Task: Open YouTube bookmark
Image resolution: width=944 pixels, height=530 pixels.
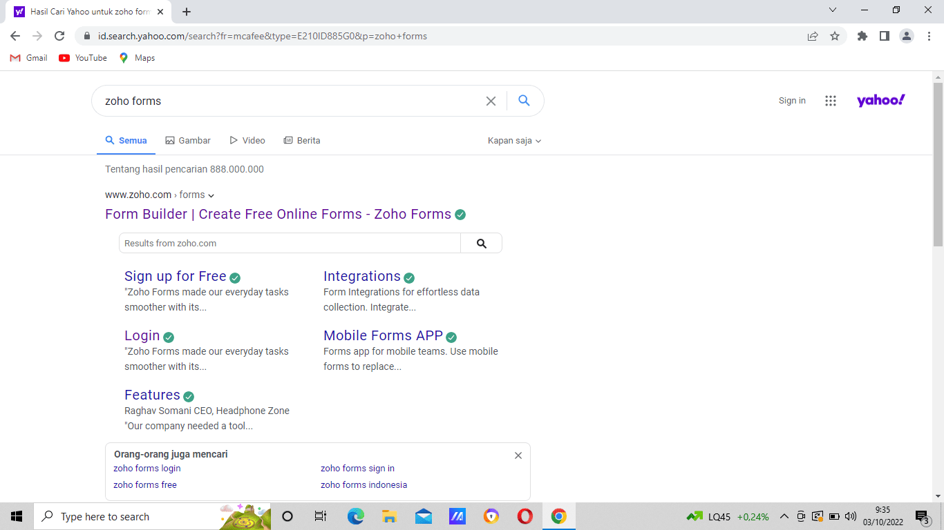Action: 83,58
